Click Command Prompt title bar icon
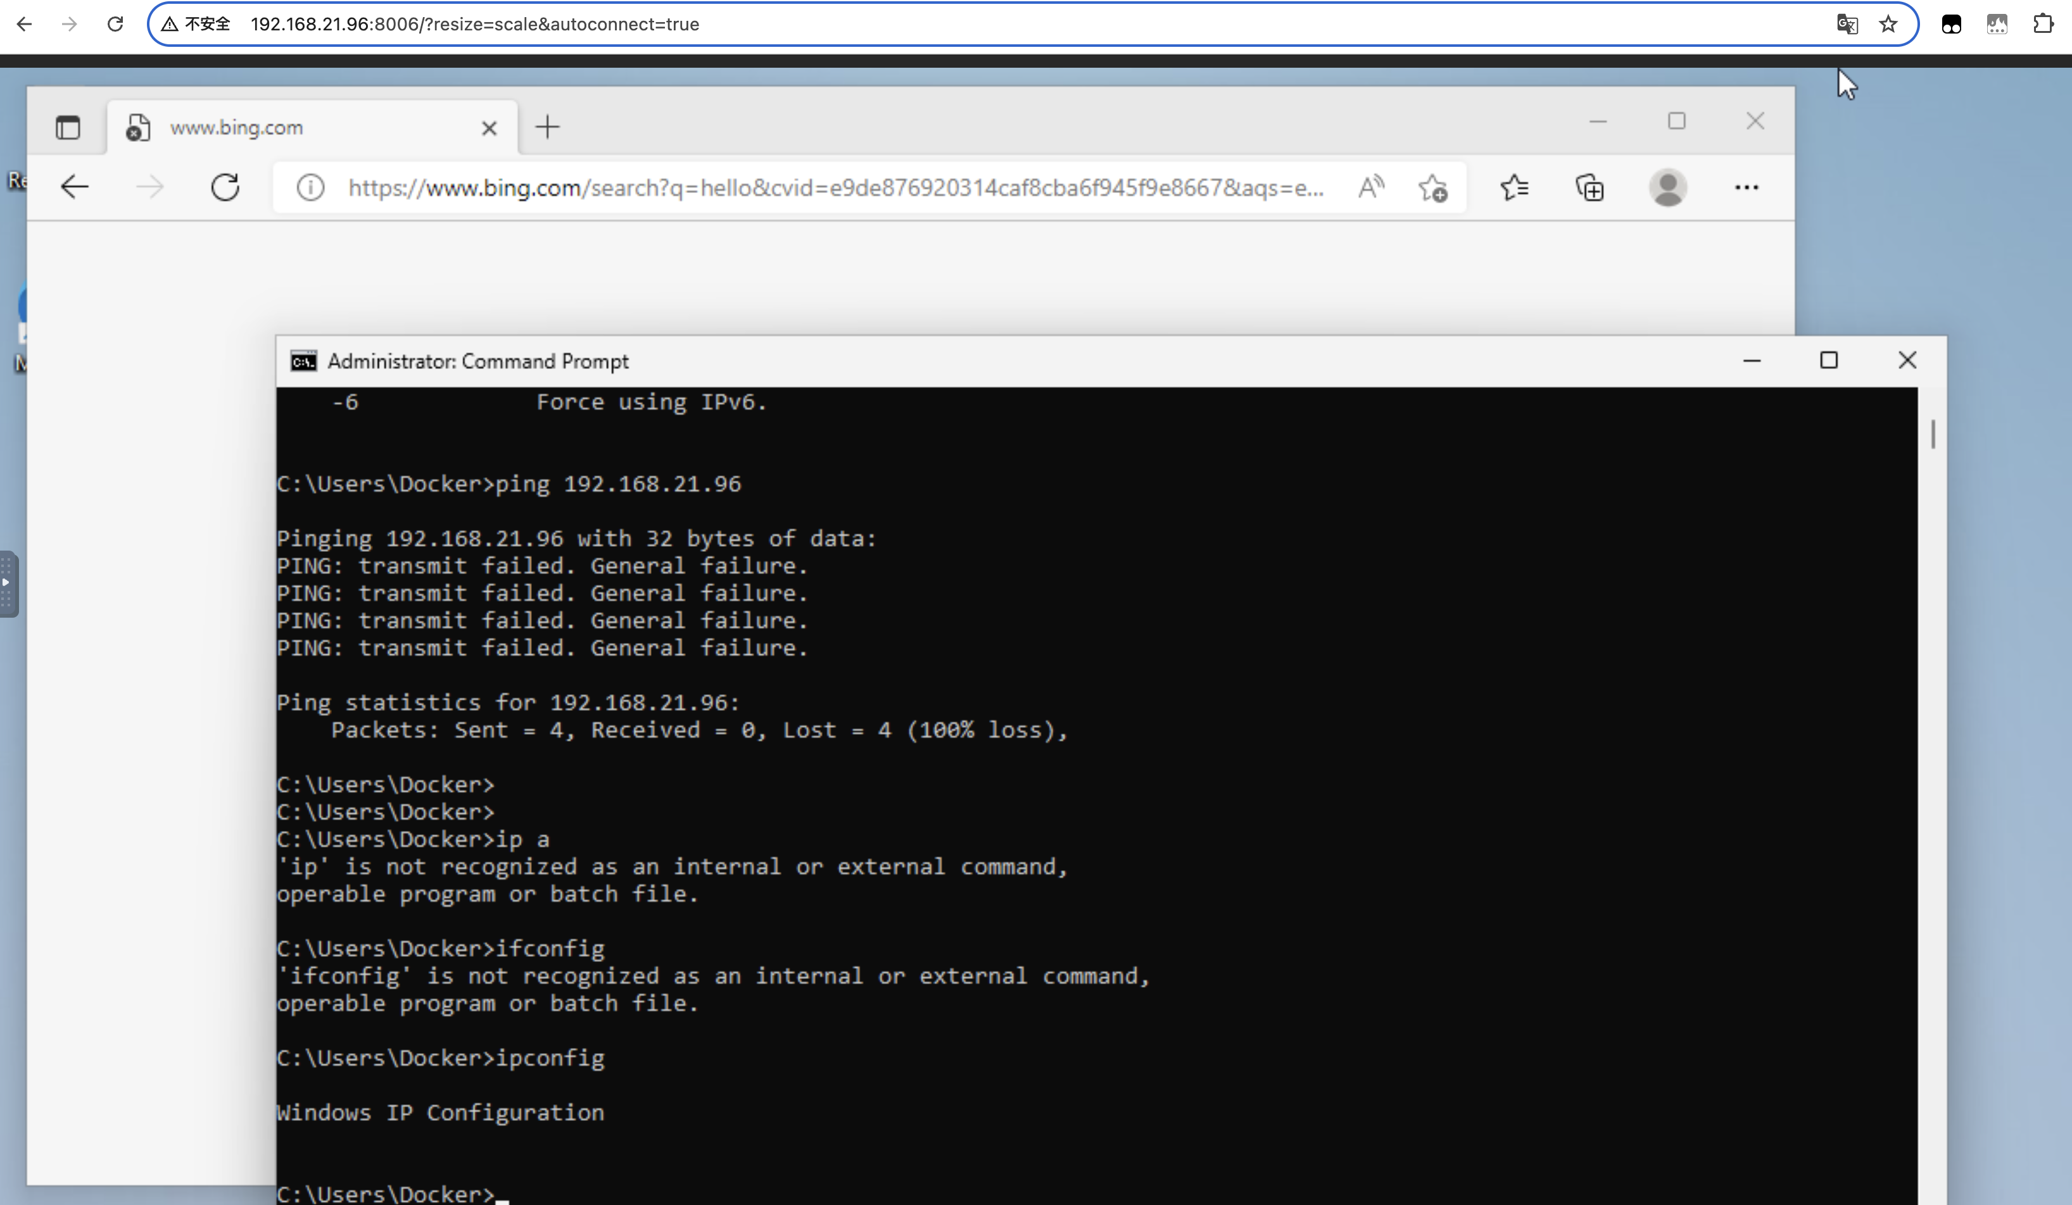This screenshot has height=1205, width=2072. (x=303, y=361)
